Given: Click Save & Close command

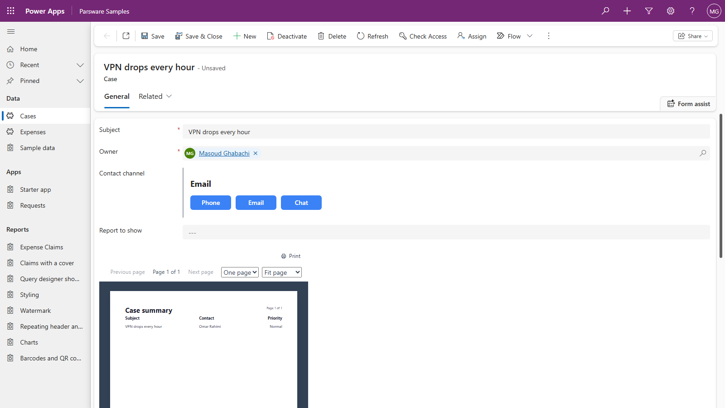Looking at the screenshot, I should point(199,36).
